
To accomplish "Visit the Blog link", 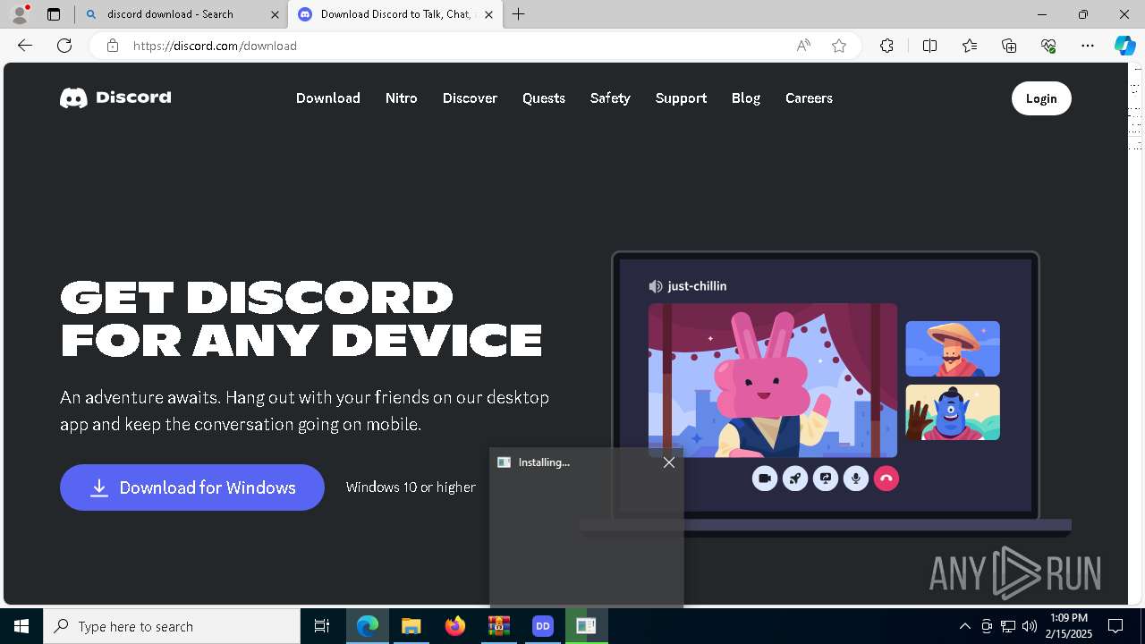I will [x=746, y=98].
